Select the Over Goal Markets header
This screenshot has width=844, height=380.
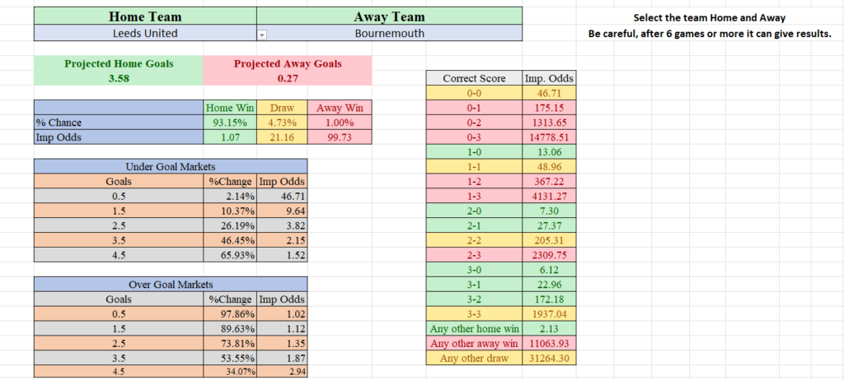[x=171, y=285]
